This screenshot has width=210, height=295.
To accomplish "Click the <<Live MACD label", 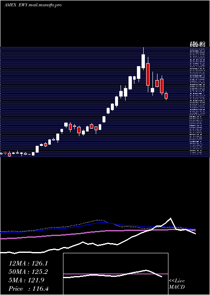I will (x=177, y=284).
